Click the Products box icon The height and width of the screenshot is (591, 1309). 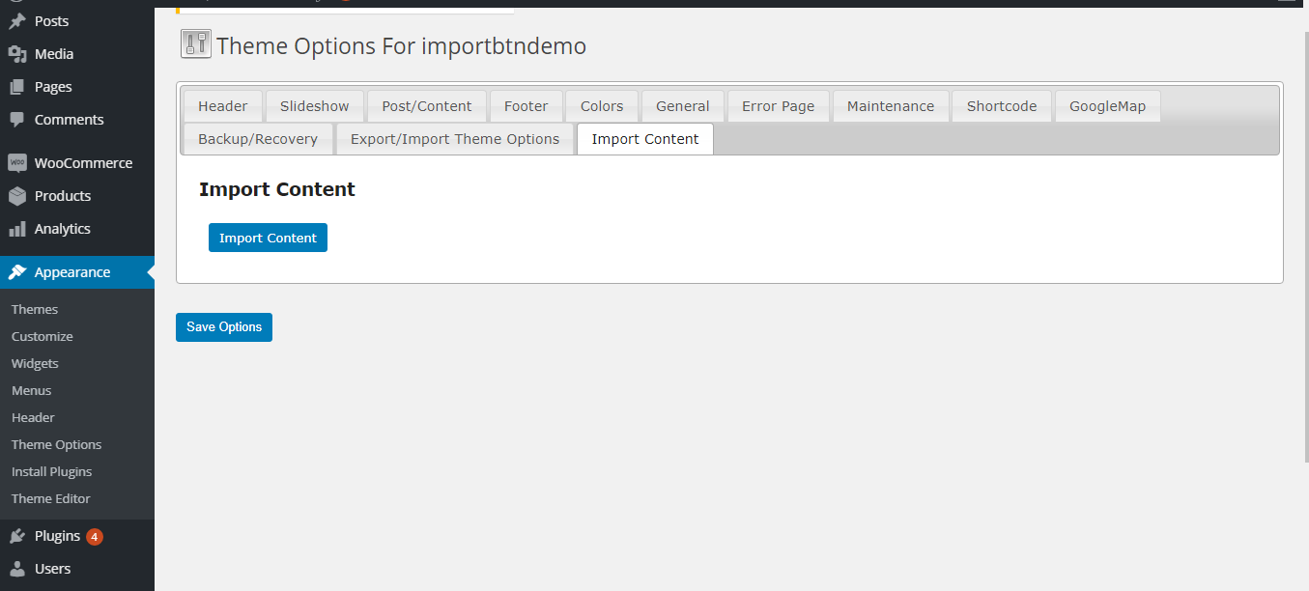(16, 196)
